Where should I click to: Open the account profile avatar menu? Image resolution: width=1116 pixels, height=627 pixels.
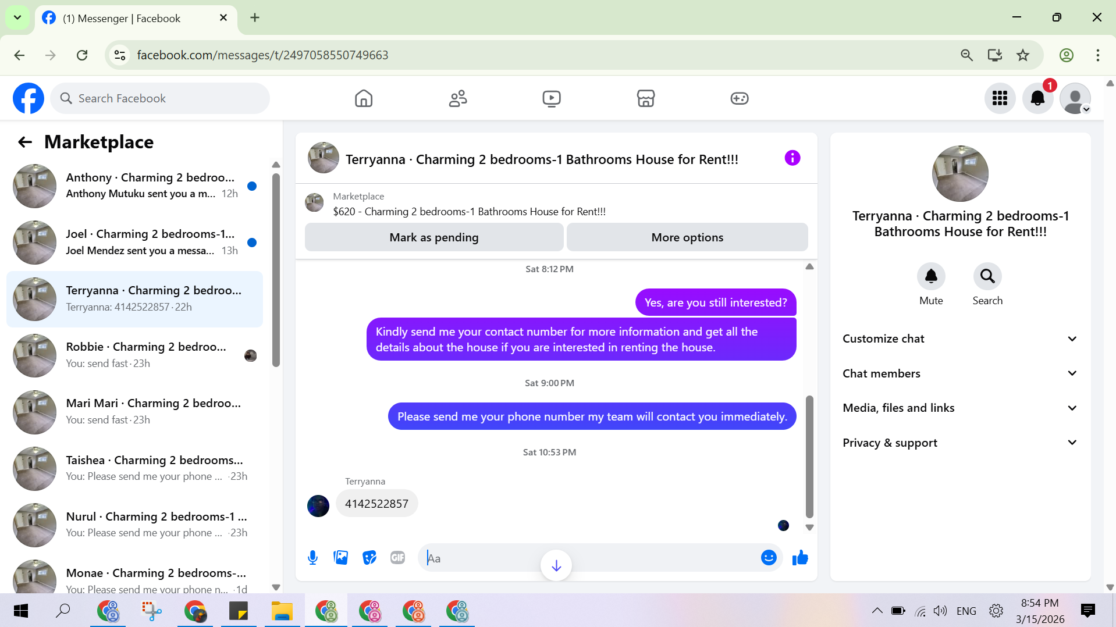coord(1075,98)
